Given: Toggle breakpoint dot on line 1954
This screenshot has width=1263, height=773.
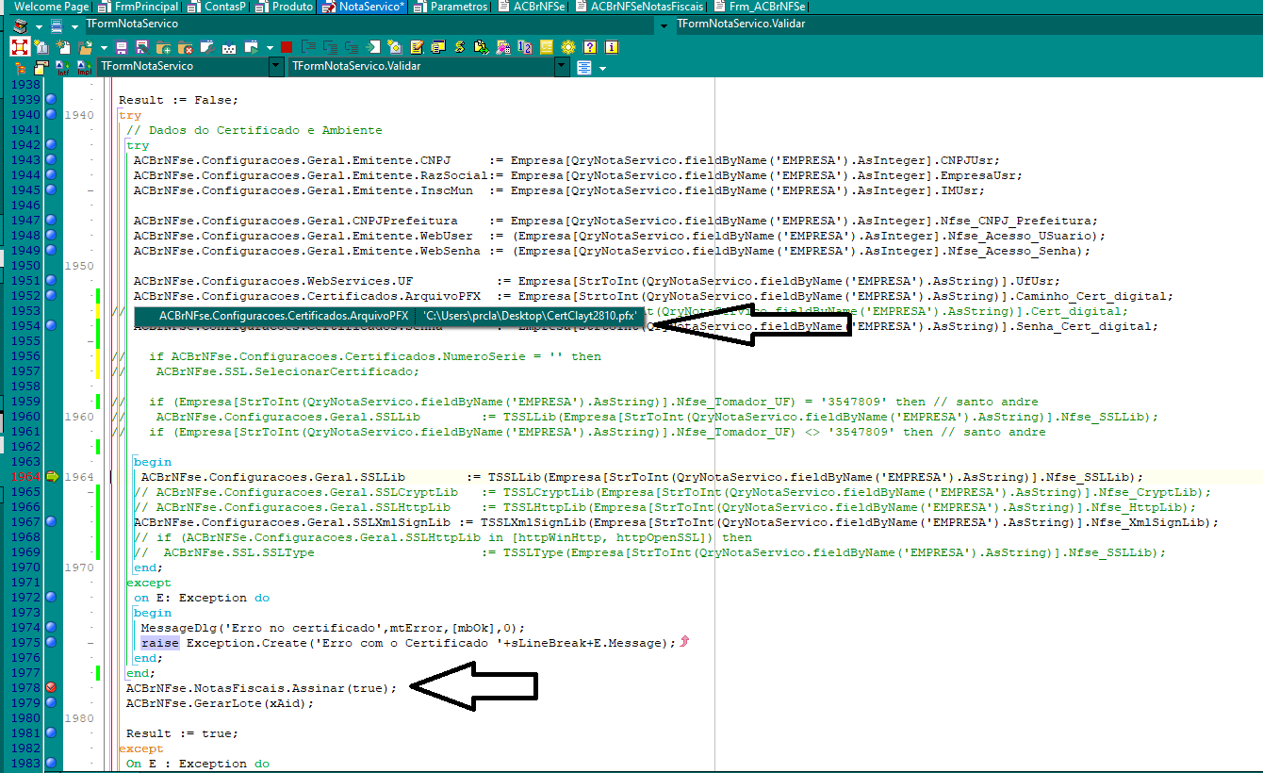Looking at the screenshot, I should 51,326.
